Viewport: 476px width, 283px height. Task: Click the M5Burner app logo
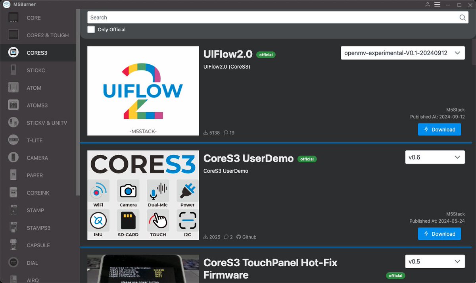[x=6, y=5]
